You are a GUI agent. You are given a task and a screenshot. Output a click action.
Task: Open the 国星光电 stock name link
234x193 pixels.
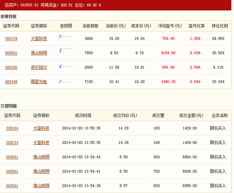point(39,82)
